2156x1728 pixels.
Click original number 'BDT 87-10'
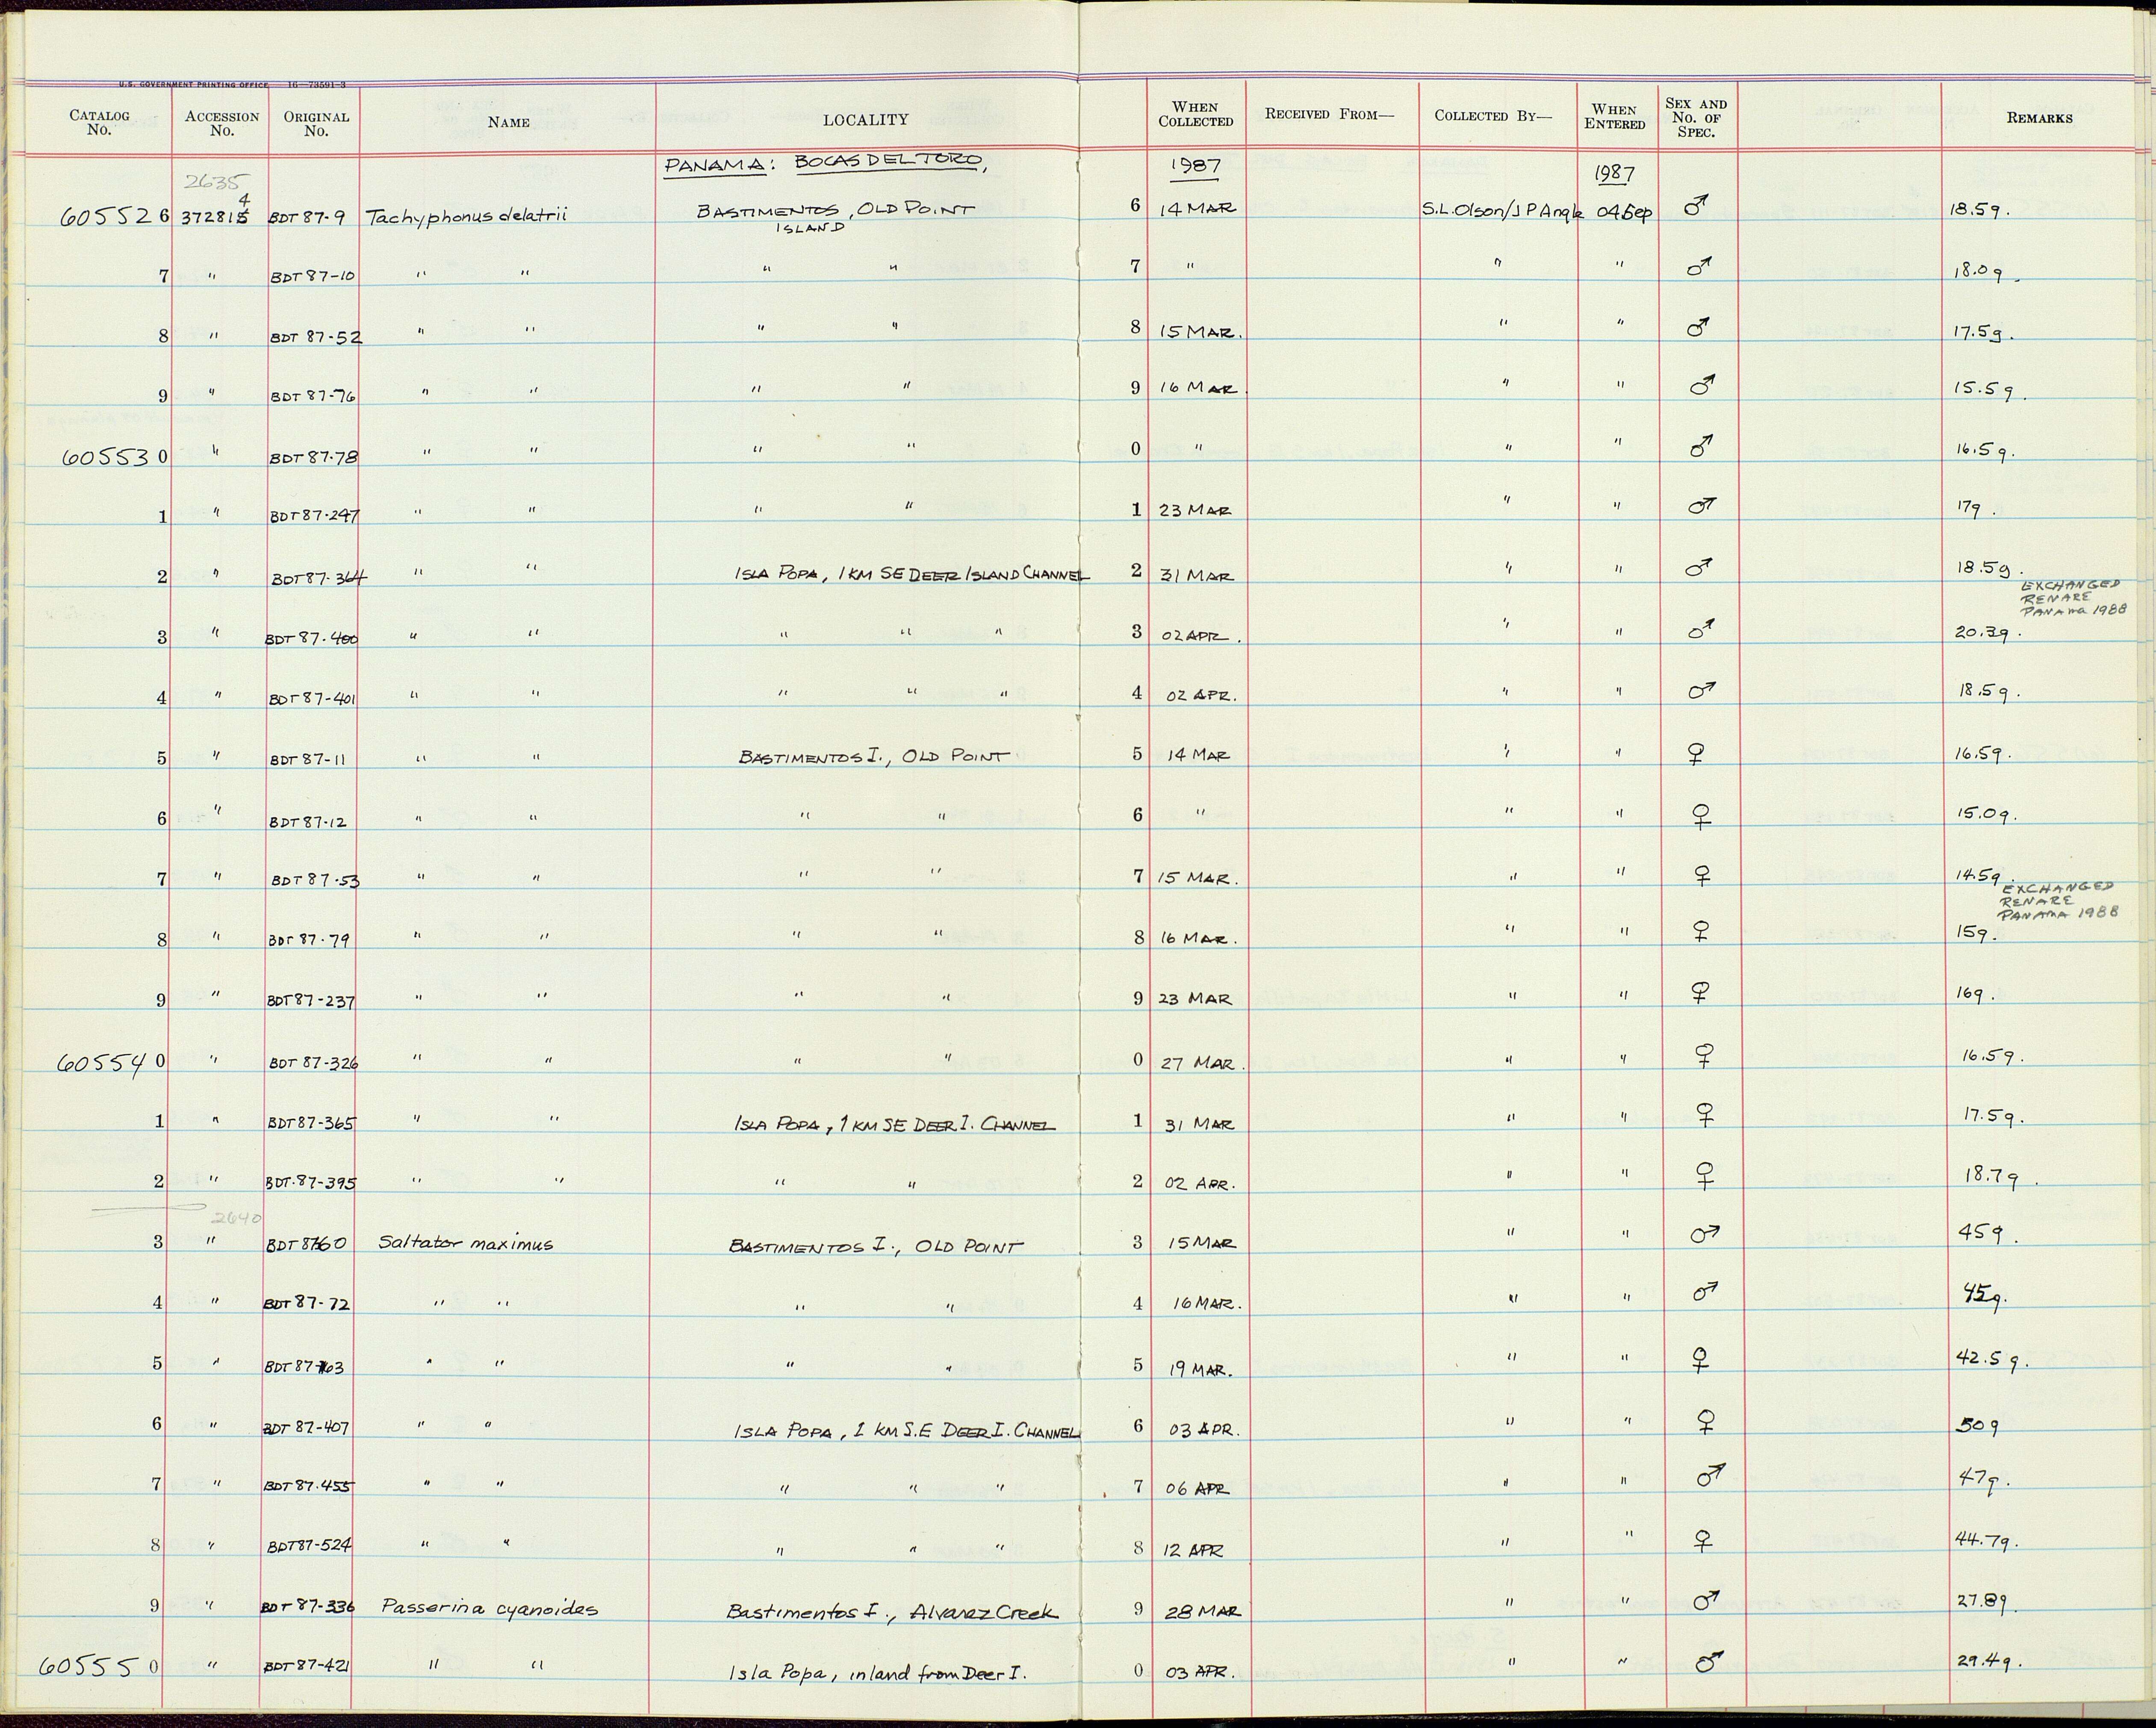[x=313, y=277]
